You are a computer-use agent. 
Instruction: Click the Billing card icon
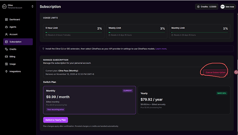point(6,57)
